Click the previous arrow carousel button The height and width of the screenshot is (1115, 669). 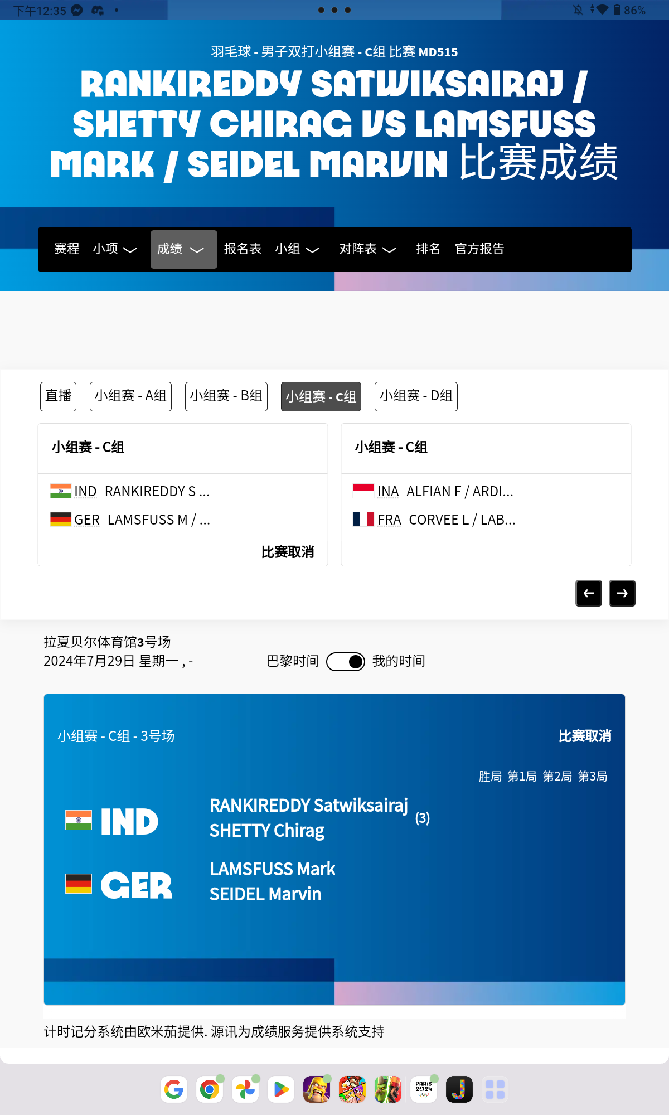[589, 593]
